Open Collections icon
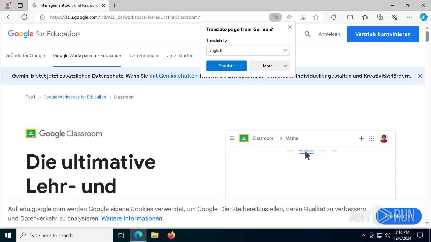This screenshot has width=431, height=242. [x=380, y=17]
